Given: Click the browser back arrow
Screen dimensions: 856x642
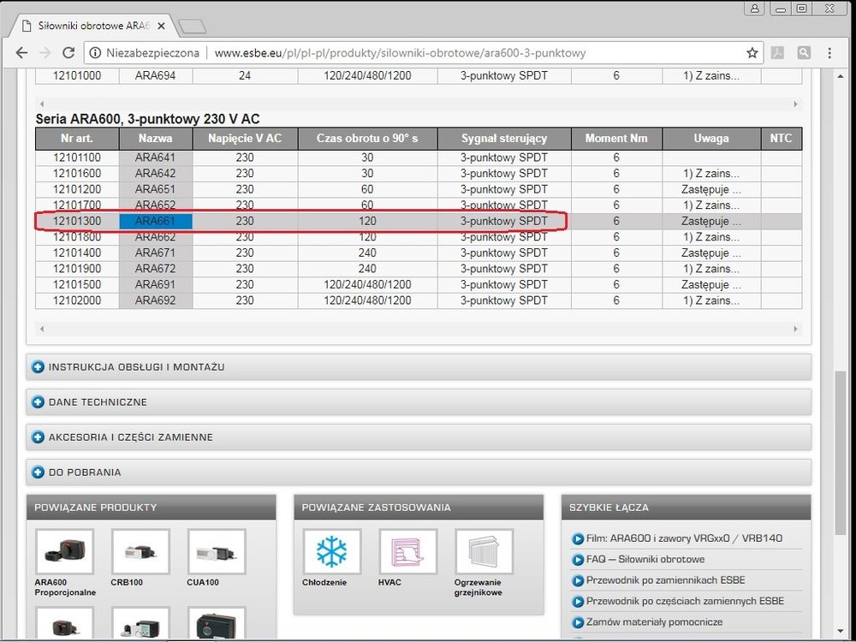Looking at the screenshot, I should click(x=21, y=53).
